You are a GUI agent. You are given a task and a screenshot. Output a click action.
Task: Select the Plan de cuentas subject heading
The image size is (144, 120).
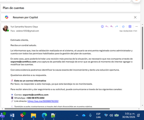click(14, 8)
